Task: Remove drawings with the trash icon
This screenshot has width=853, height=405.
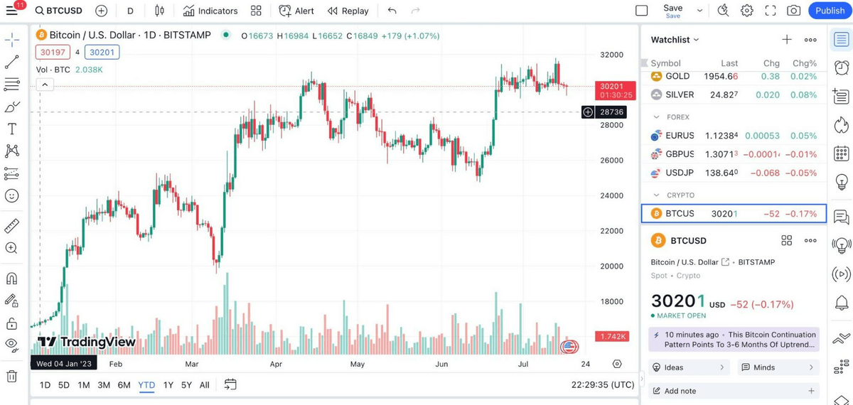Action: (x=12, y=376)
